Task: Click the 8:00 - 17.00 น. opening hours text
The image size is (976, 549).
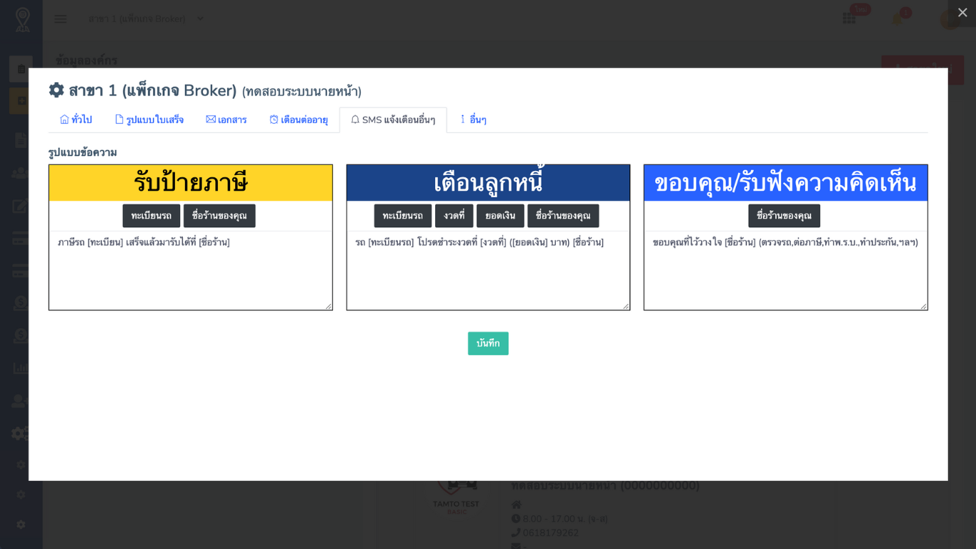Action: click(565, 518)
